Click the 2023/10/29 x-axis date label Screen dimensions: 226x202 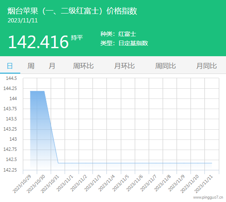pos(22,184)
